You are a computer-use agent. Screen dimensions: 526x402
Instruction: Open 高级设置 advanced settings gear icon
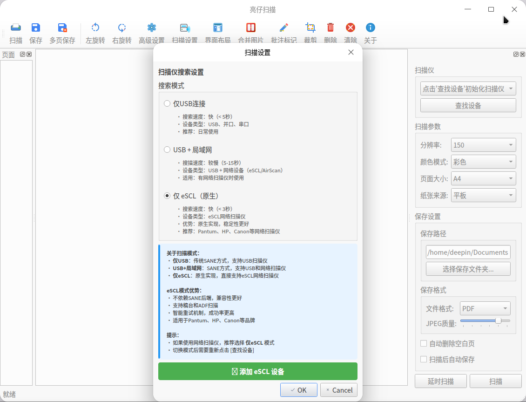coord(152,27)
